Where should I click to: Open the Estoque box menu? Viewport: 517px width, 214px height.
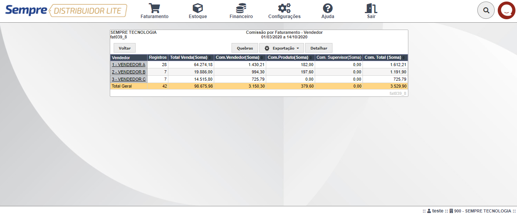(198, 11)
